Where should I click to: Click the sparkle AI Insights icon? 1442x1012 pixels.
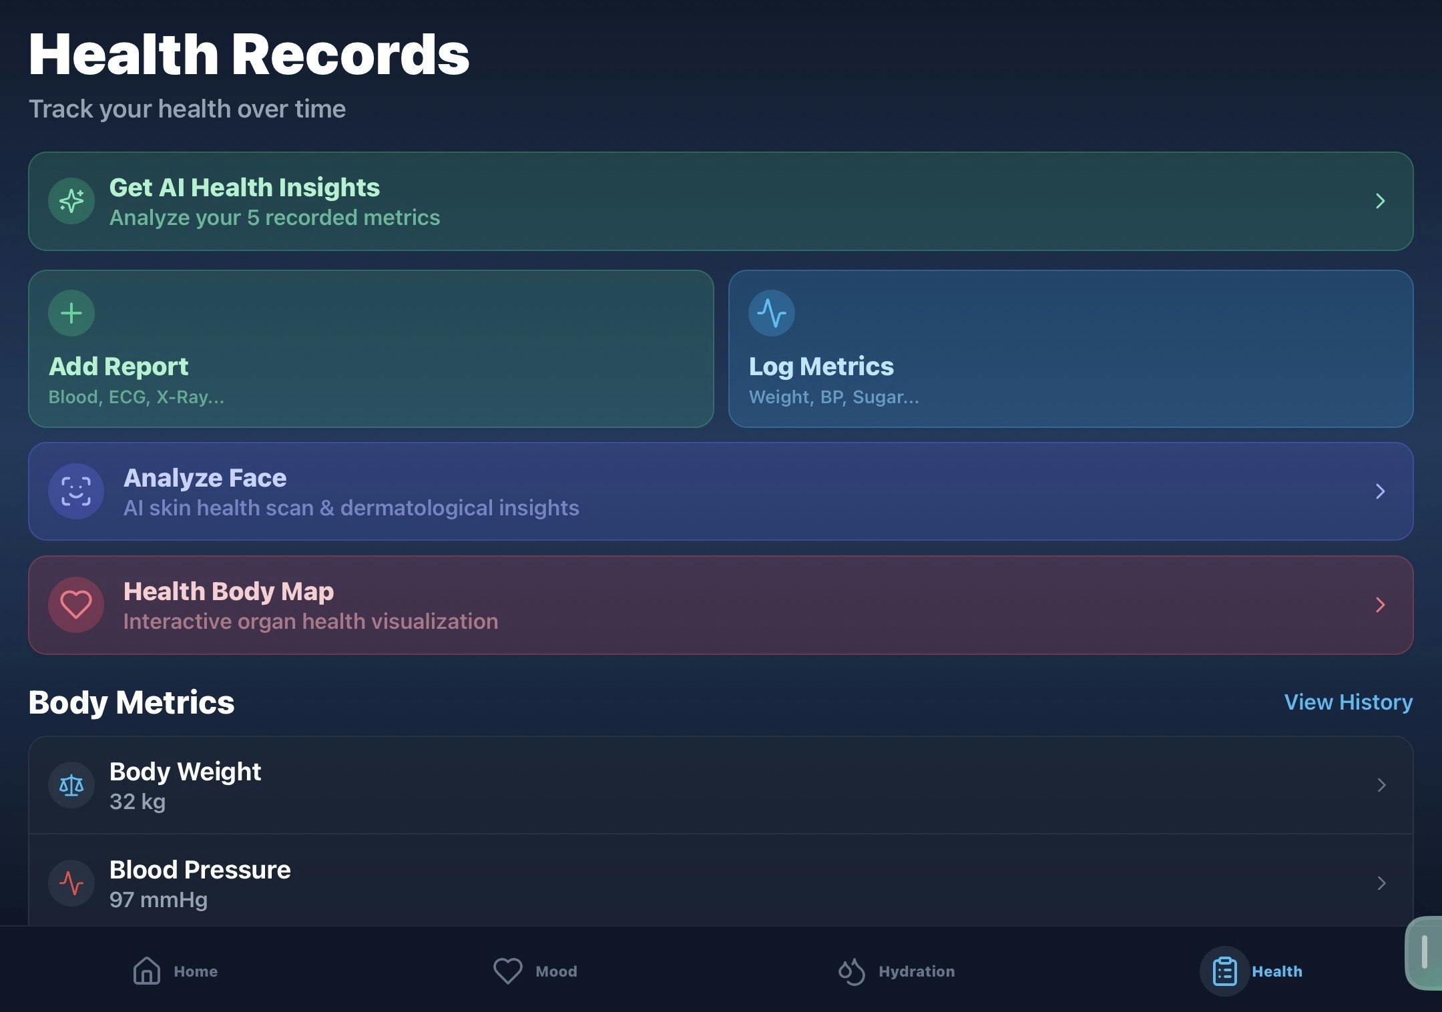[x=71, y=201]
